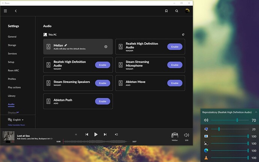Select the Melian device card

[x=78, y=46]
